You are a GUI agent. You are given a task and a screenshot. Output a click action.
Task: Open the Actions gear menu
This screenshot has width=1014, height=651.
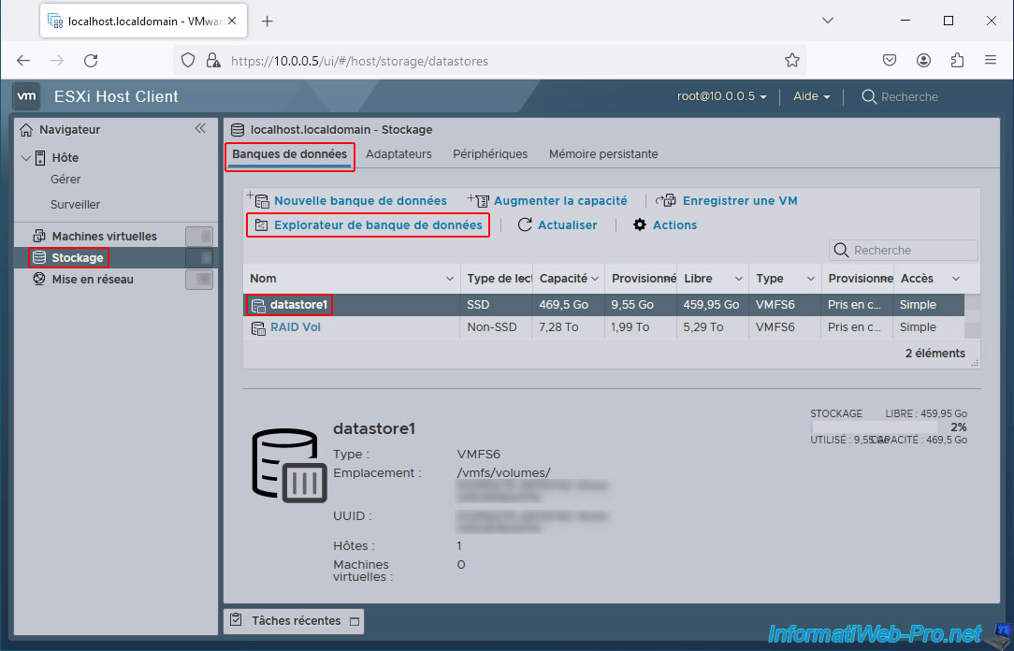click(x=640, y=224)
